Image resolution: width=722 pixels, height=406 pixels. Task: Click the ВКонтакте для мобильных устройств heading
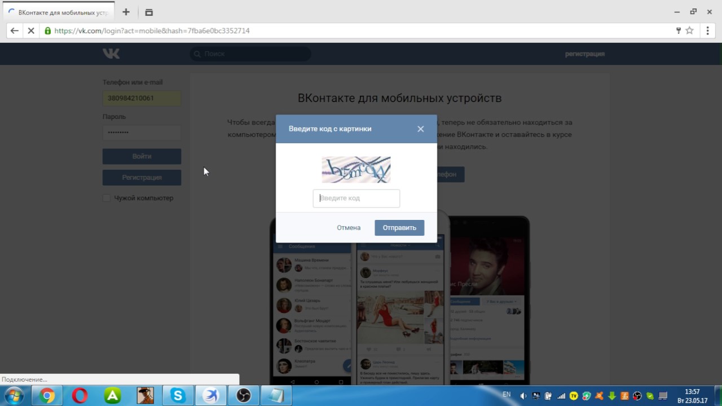click(399, 98)
